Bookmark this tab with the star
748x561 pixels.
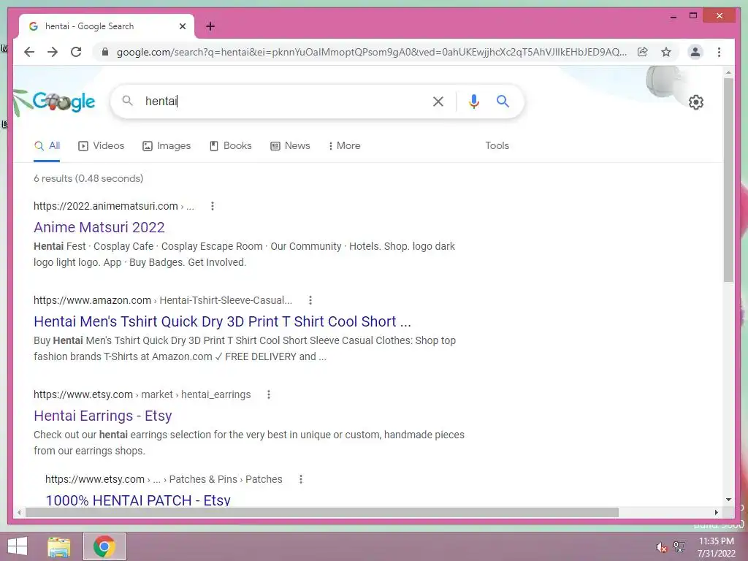(666, 52)
